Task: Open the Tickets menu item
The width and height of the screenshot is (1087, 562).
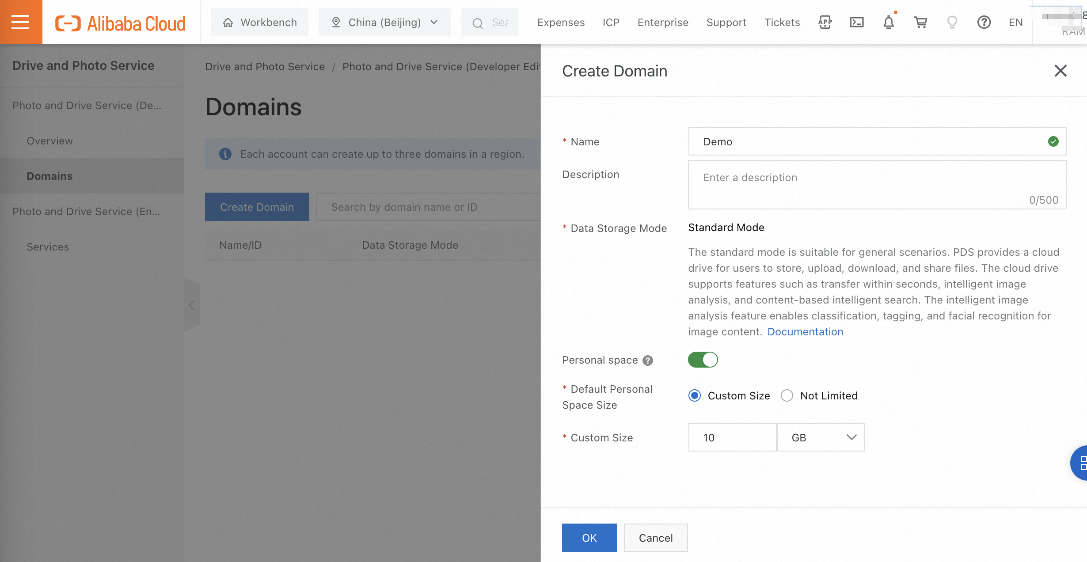Action: tap(782, 22)
